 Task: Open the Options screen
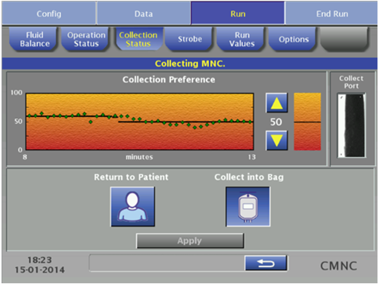[293, 39]
